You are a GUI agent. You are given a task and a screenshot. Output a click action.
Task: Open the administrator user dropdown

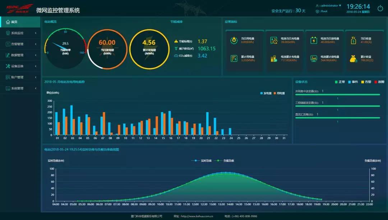click(x=328, y=6)
